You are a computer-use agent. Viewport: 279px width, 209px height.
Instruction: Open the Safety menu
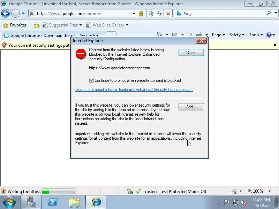(x=237, y=35)
